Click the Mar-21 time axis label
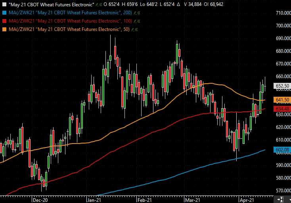Screen dimensions: 291x203 (193, 200)
